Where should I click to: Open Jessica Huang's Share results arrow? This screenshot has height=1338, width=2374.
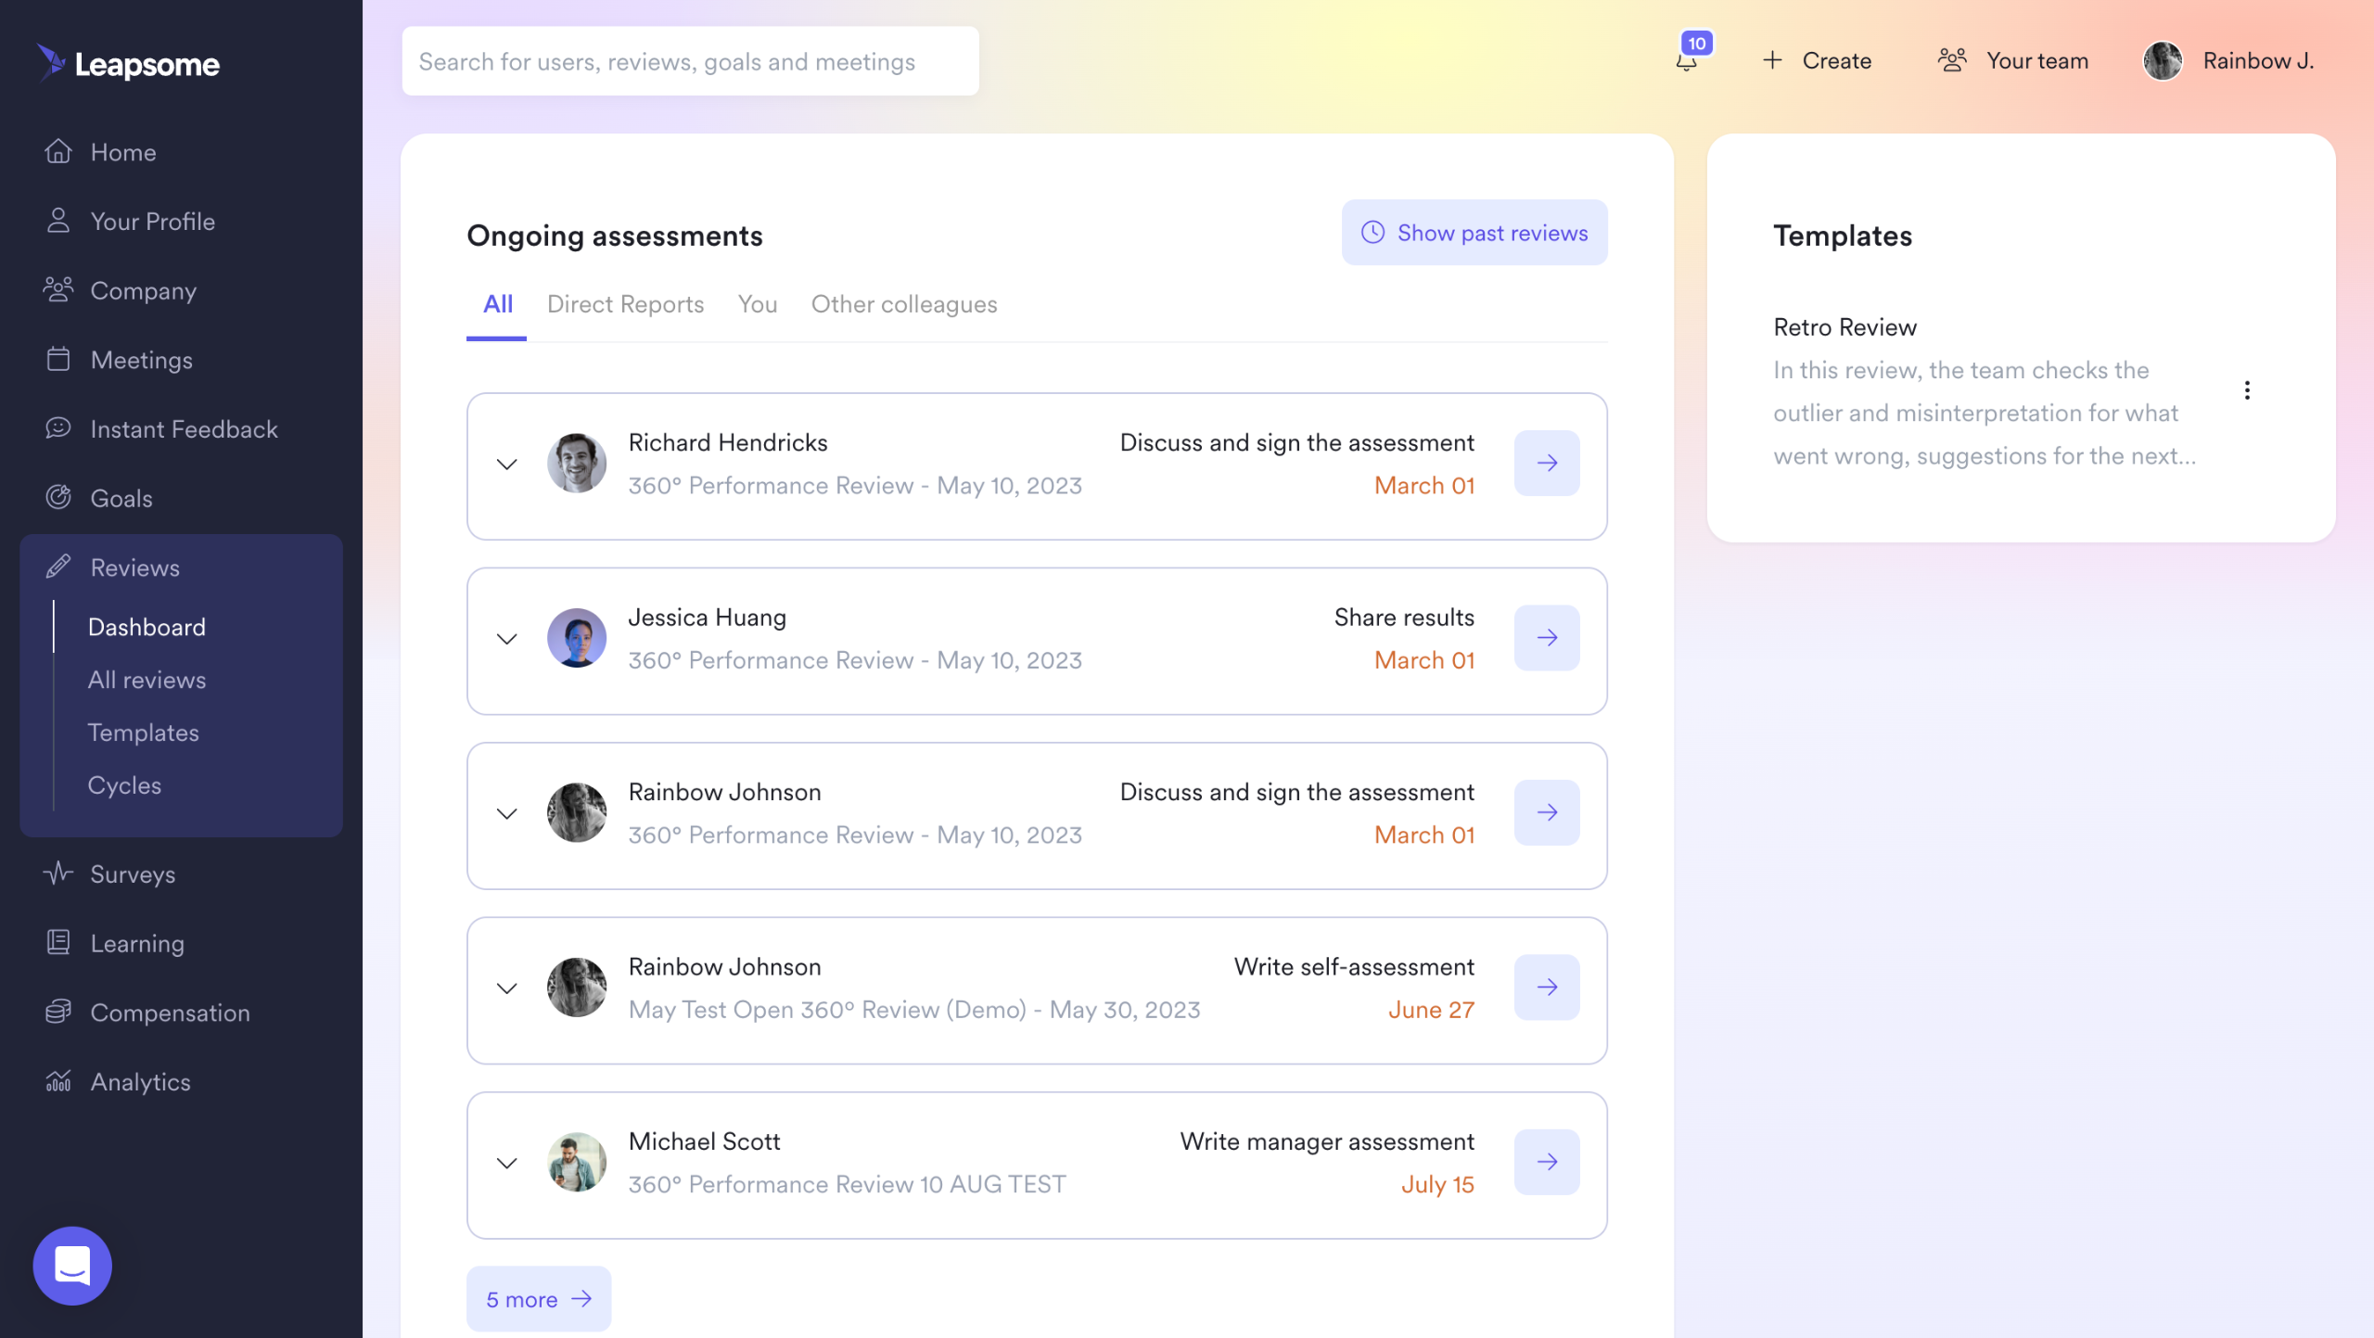[1546, 638]
